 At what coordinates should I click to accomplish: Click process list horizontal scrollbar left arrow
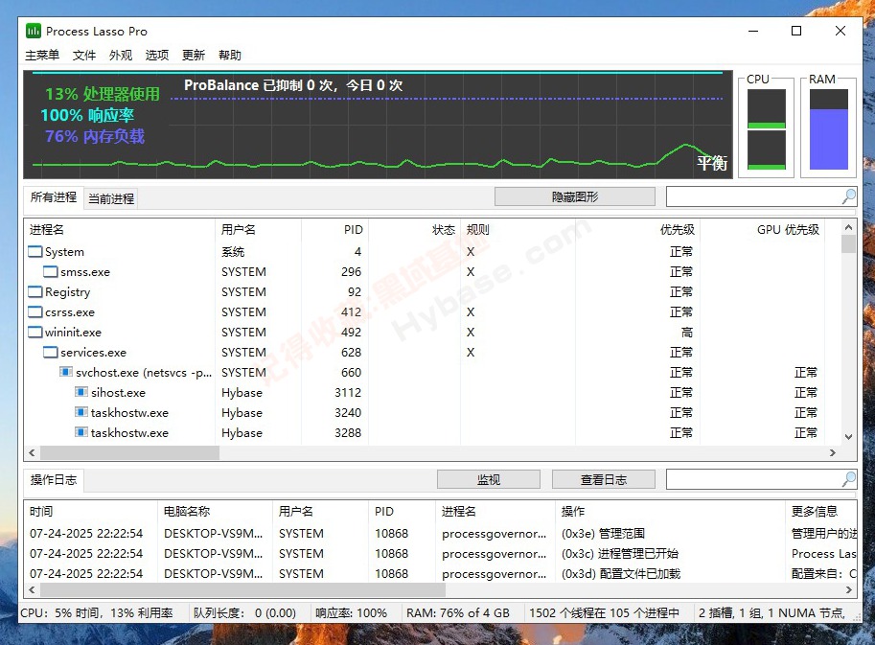click(x=32, y=452)
